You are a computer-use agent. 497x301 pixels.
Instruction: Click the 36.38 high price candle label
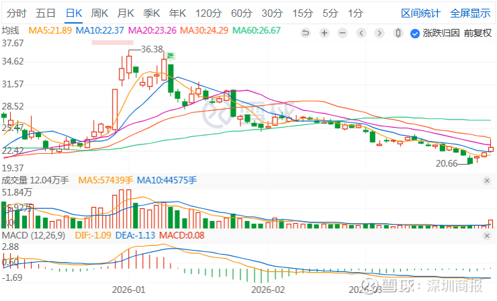[152, 49]
